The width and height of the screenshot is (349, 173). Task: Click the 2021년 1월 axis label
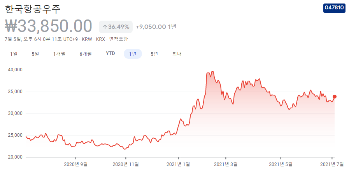pos(178,164)
